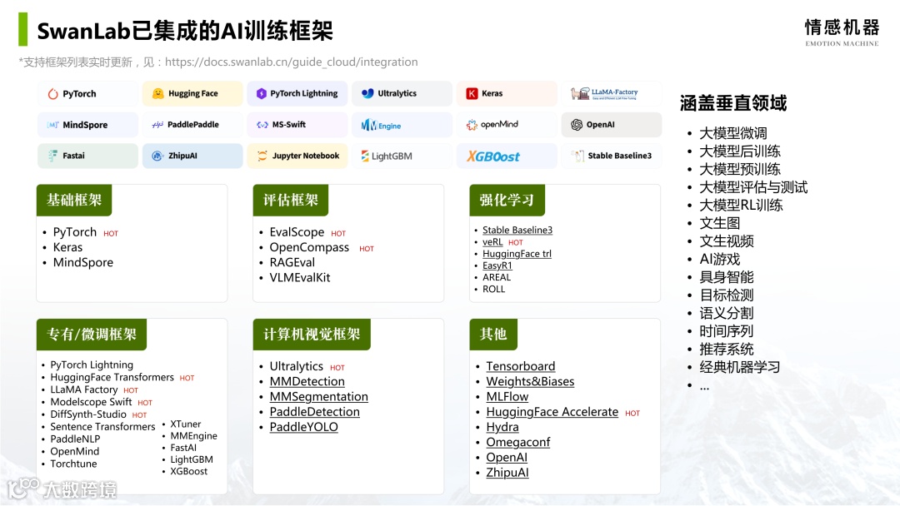Image resolution: width=900 pixels, height=506 pixels.
Task: Click the docs.swanlab.cn integration URL
Action: [291, 62]
